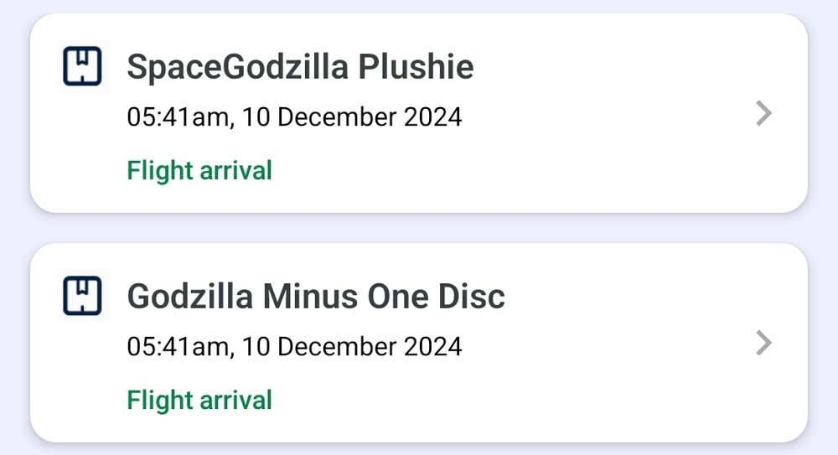This screenshot has width=838, height=455.
Task: Select the Godzilla Minus One Disc title
Action: click(x=316, y=296)
